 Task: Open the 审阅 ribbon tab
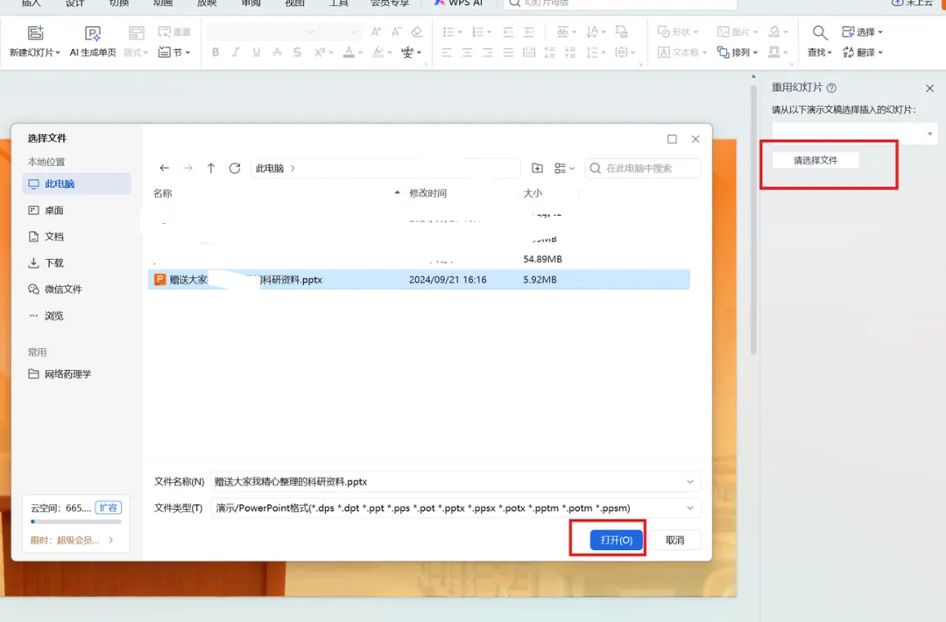pyautogui.click(x=251, y=3)
